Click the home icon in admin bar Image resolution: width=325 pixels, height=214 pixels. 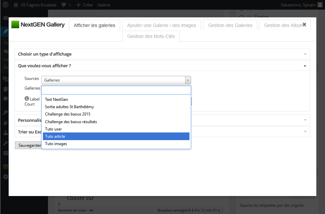[16, 5]
